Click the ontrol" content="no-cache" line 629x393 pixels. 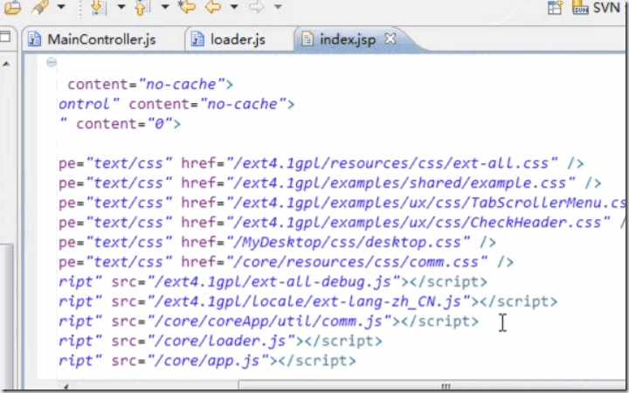[x=176, y=104]
